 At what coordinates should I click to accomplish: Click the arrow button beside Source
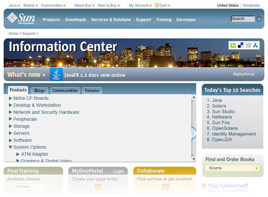coord(257,168)
